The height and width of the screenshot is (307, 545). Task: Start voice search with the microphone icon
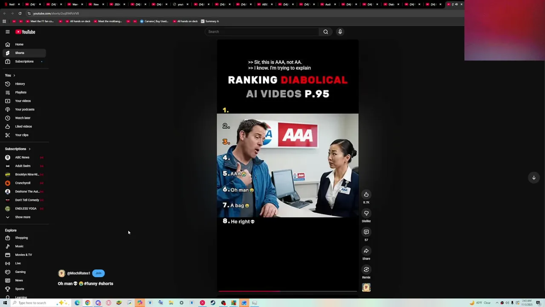click(340, 32)
